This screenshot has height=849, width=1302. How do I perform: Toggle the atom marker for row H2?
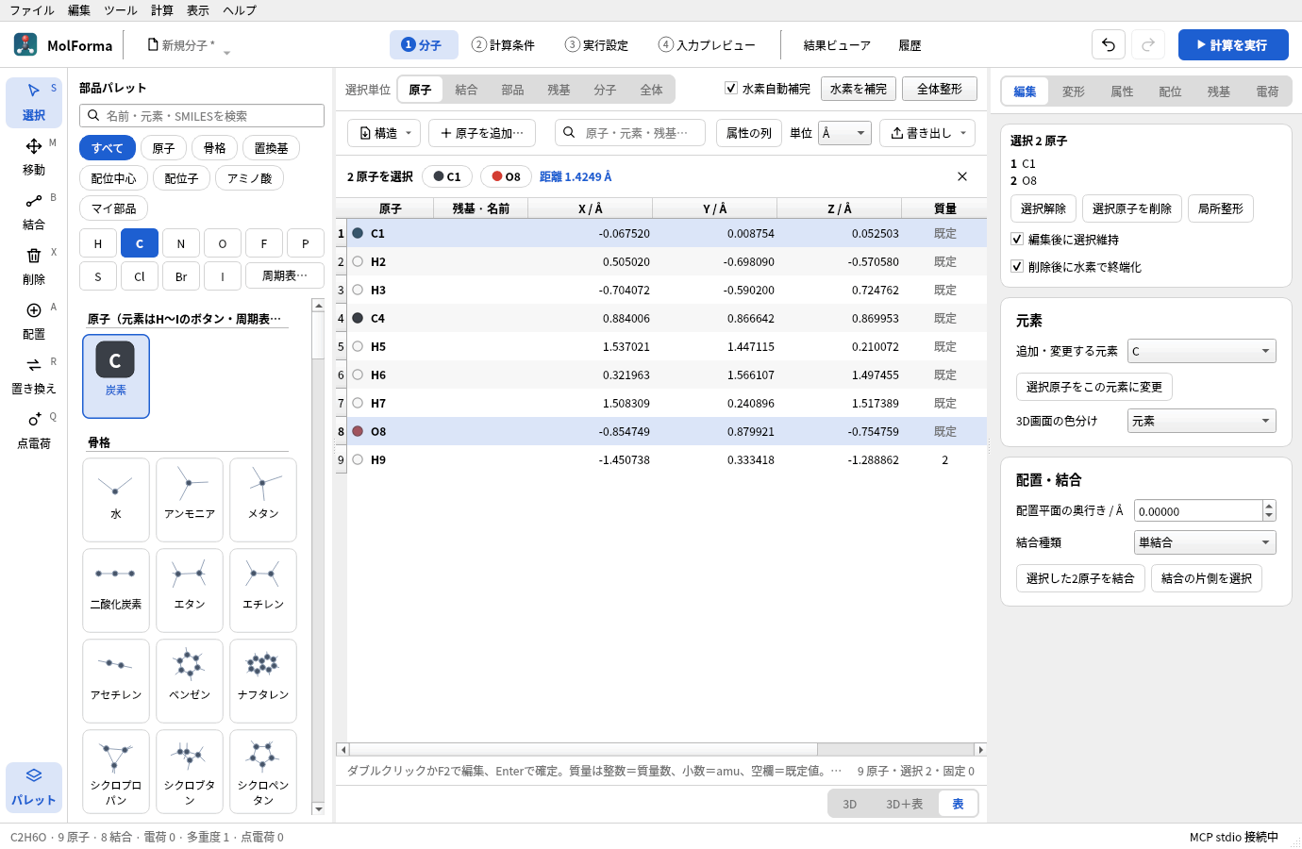(358, 261)
